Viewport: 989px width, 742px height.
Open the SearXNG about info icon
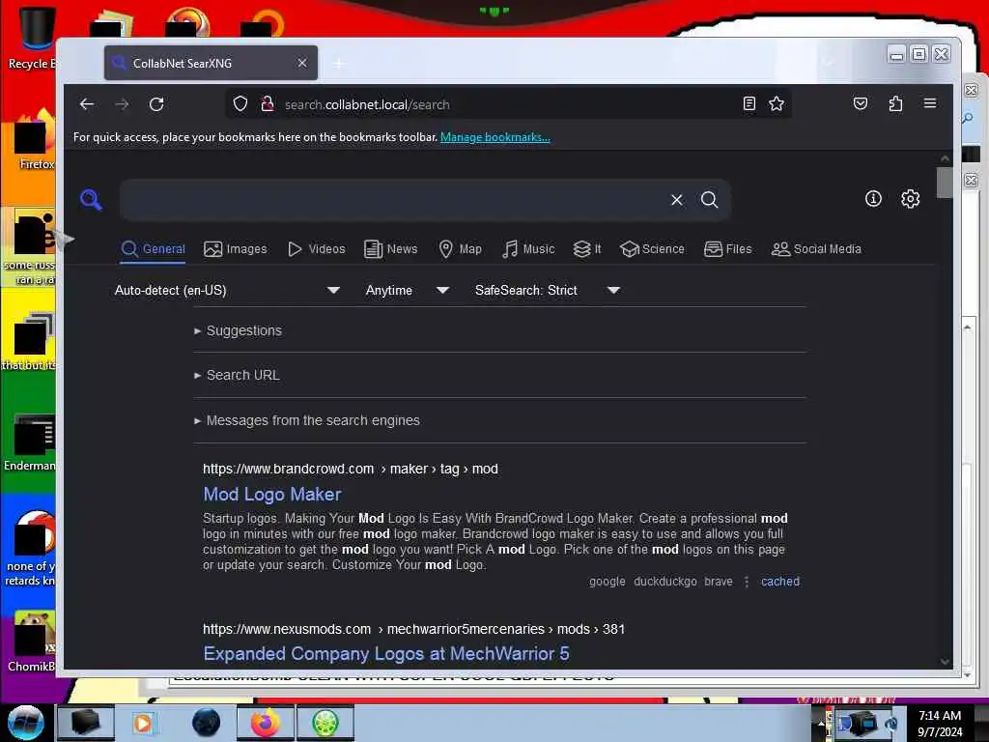tap(873, 199)
